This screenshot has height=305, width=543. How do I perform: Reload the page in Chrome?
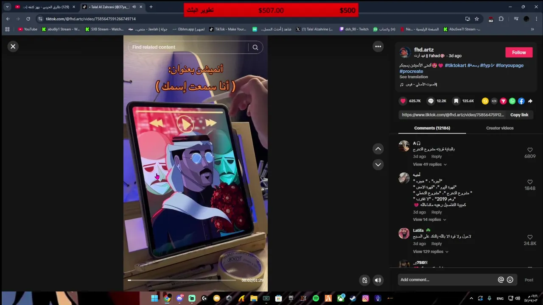click(x=28, y=19)
